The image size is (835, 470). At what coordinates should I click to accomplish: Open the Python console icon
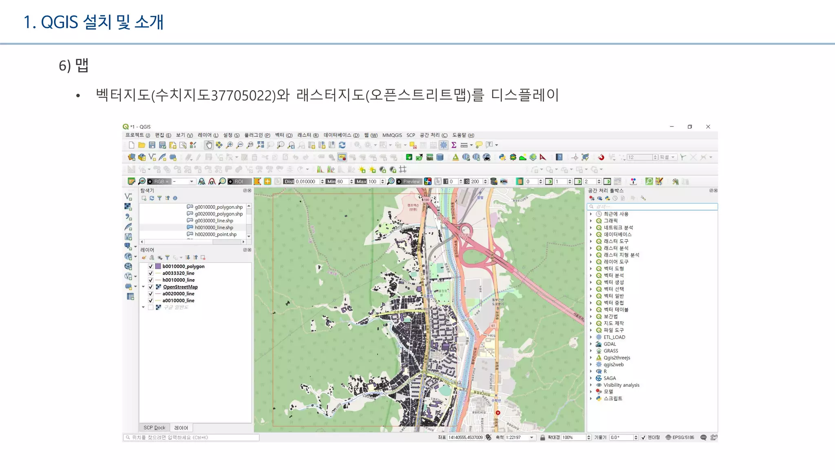502,157
